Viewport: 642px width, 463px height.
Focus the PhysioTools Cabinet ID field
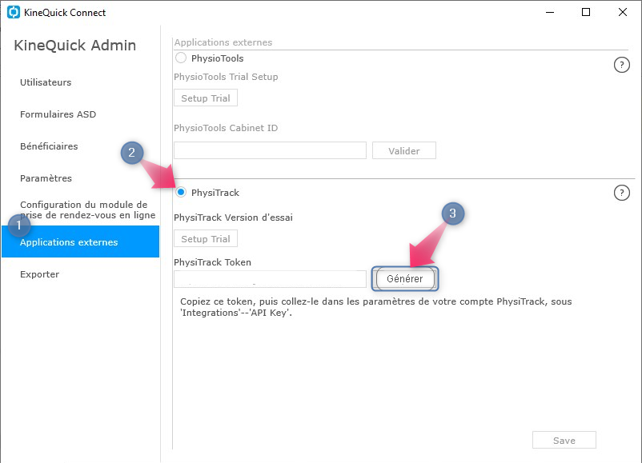point(271,150)
